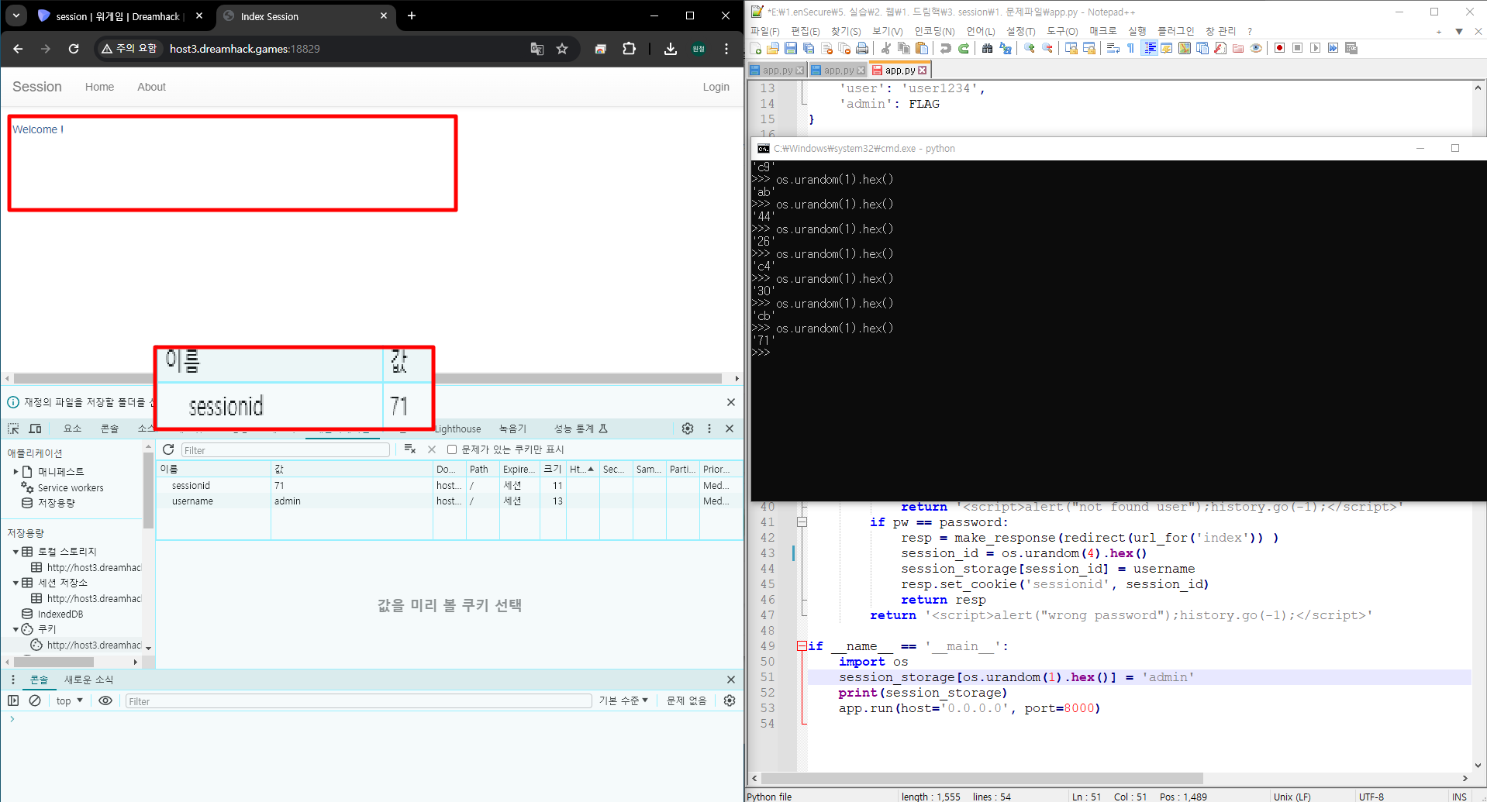1487x802 pixels.
Task: Click the cookies Filter input field
Action: pos(285,450)
